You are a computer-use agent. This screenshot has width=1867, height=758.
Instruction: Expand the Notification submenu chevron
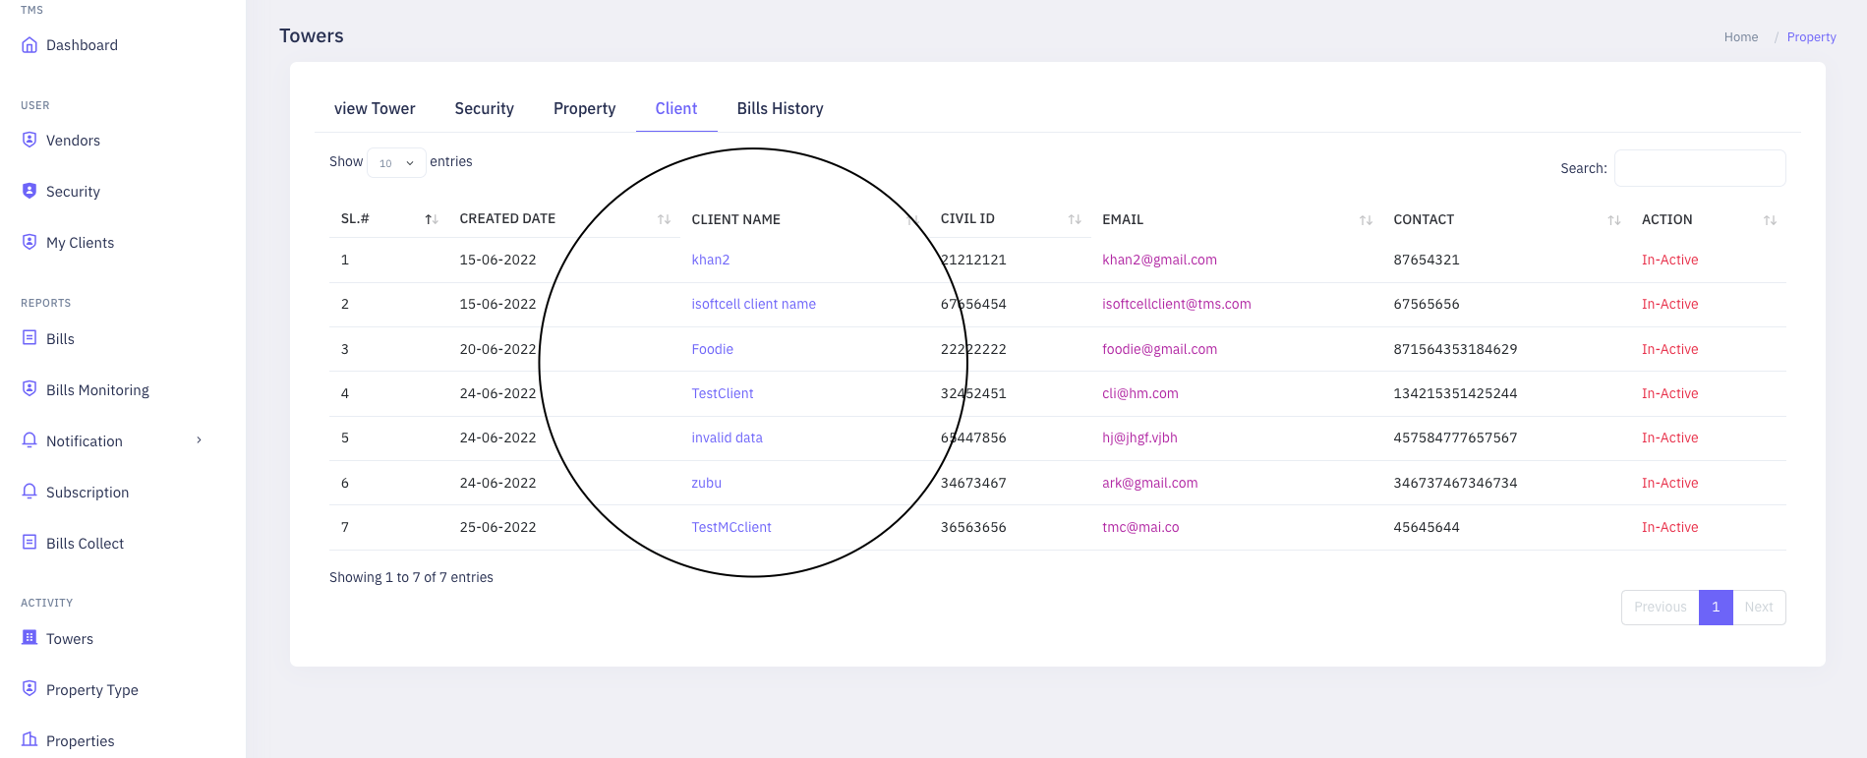(x=199, y=440)
